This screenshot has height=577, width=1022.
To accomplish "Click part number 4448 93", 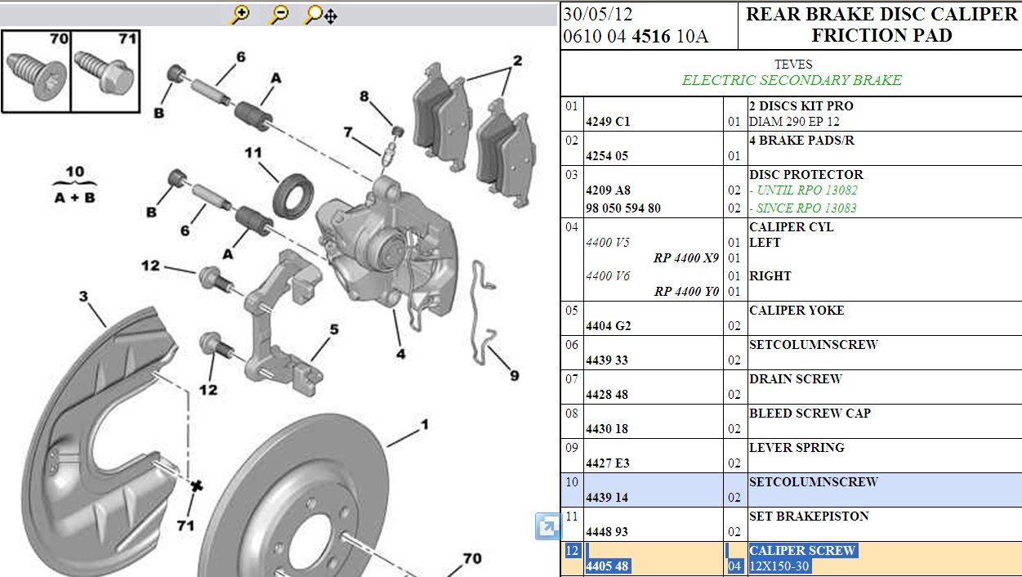I will [x=607, y=532].
